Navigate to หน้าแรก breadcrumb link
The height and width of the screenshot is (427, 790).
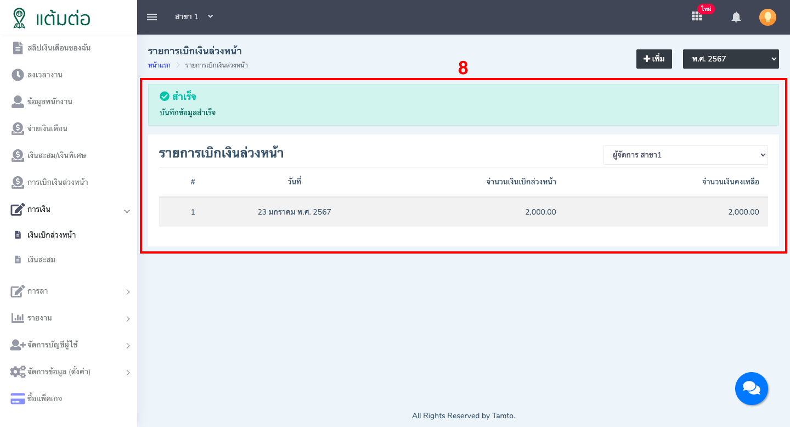[159, 65]
